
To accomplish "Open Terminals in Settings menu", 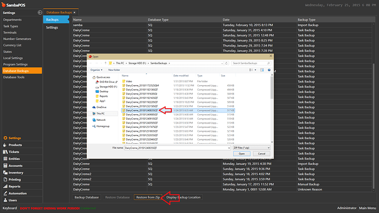I will click(x=10, y=32).
